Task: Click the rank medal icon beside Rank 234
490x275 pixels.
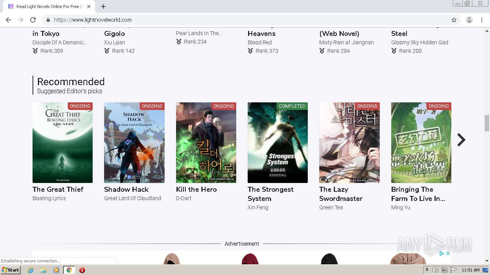Action: (179, 42)
